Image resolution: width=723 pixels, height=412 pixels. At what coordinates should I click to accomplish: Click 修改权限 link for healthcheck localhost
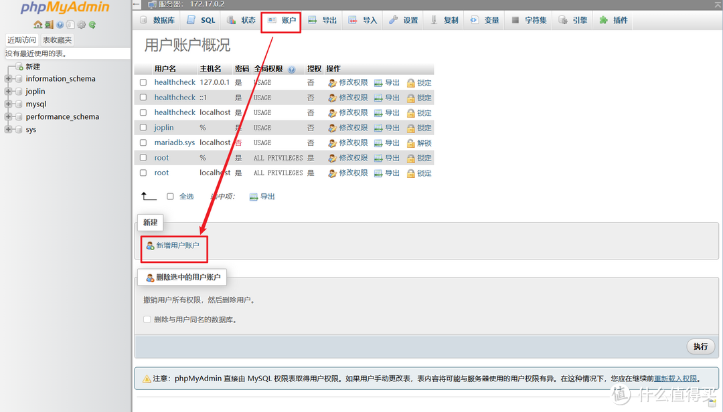click(x=353, y=113)
